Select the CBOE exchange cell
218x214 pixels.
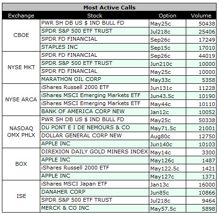pyautogui.click(x=21, y=35)
